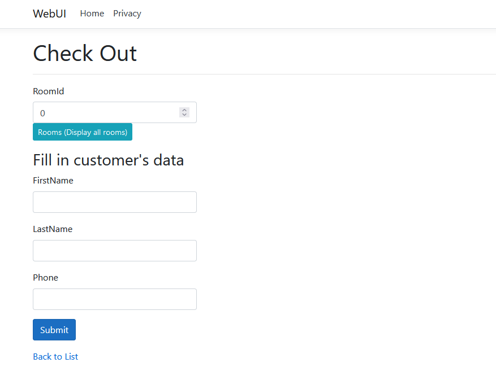Screen dimensions: 496x376
Task: Navigate to the Home page
Action: 92,13
